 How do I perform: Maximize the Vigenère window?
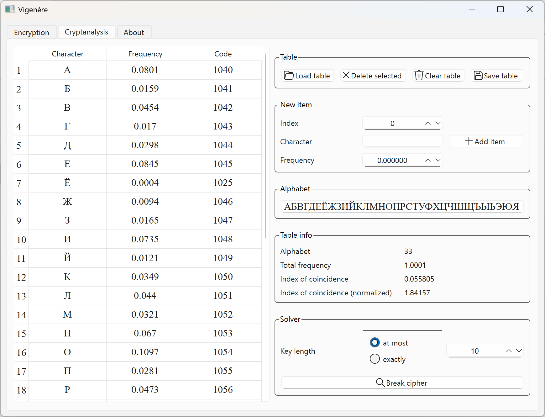click(x=500, y=9)
